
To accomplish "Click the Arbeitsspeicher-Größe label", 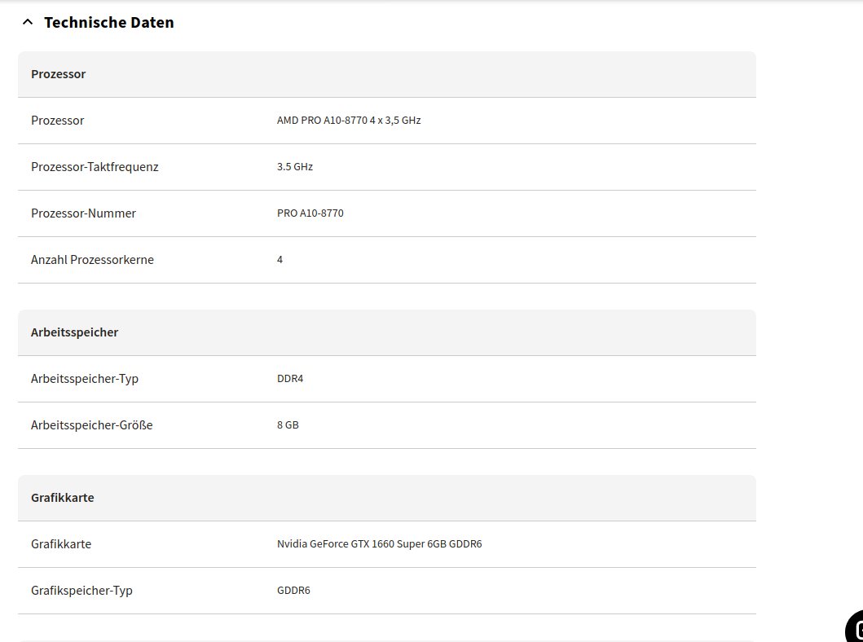I will pos(91,425).
